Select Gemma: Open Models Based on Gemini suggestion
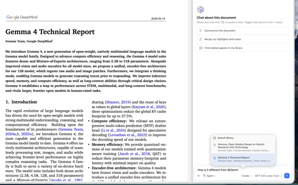Viewport: 298px width, 185px height. tap(243, 147)
